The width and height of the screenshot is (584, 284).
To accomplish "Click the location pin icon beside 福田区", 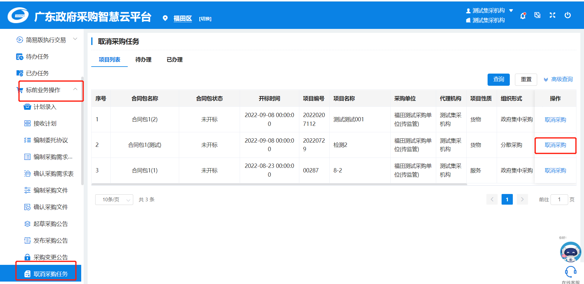I will click(165, 18).
